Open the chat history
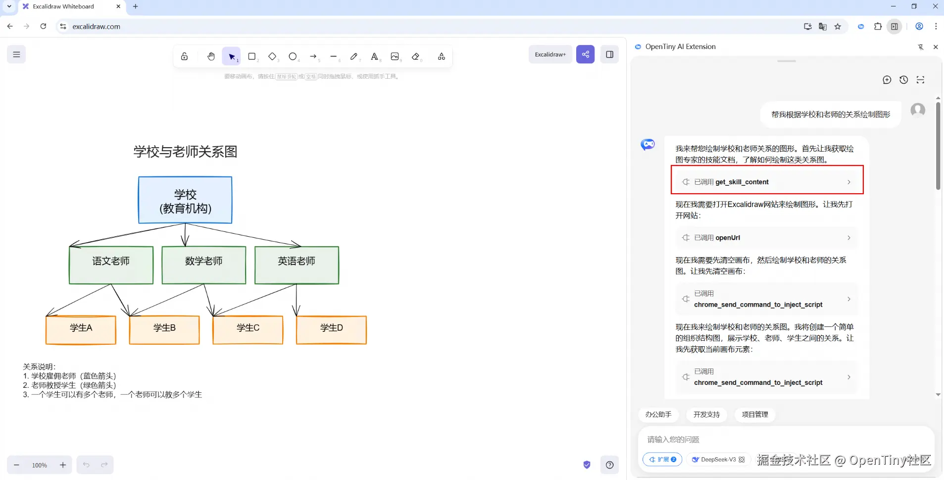 tap(904, 80)
